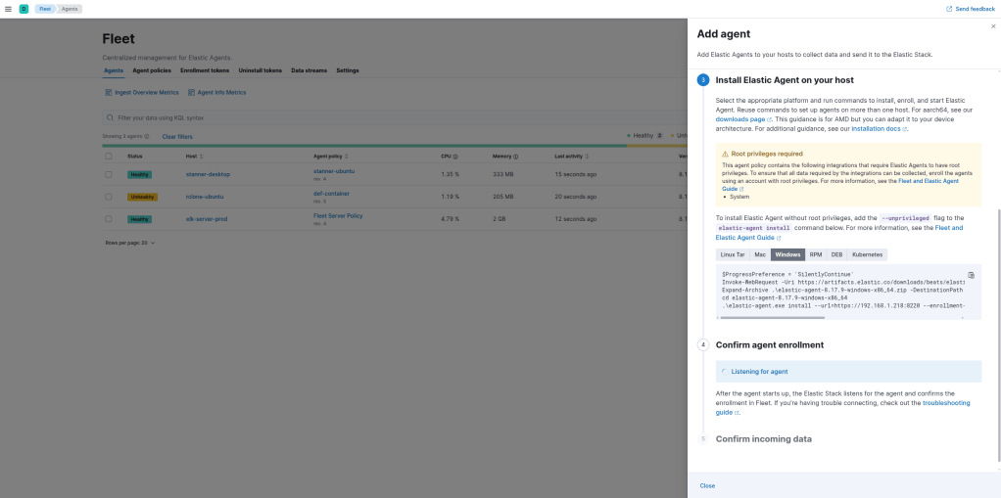Sort the table by Host column
Viewport: 1001px width, 498px height.
(193, 157)
